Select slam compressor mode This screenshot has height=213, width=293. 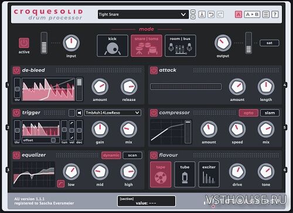pyautogui.click(x=270, y=113)
